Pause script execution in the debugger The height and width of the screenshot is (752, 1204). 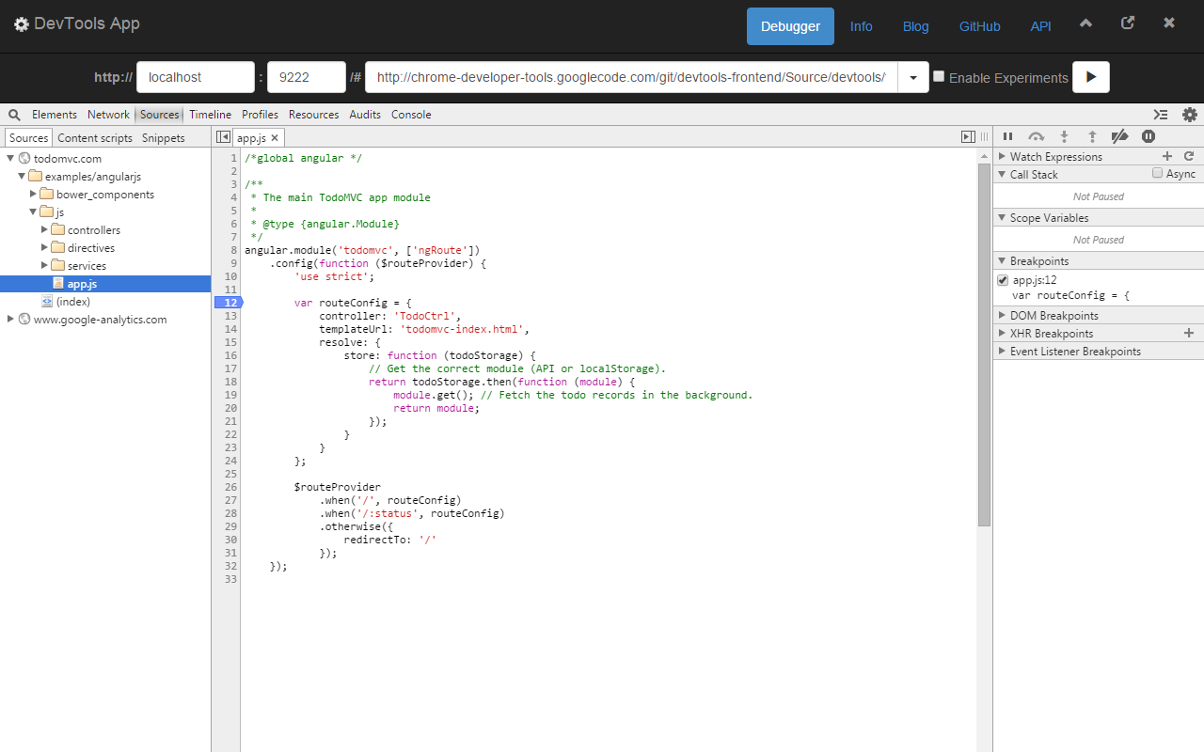click(1007, 137)
